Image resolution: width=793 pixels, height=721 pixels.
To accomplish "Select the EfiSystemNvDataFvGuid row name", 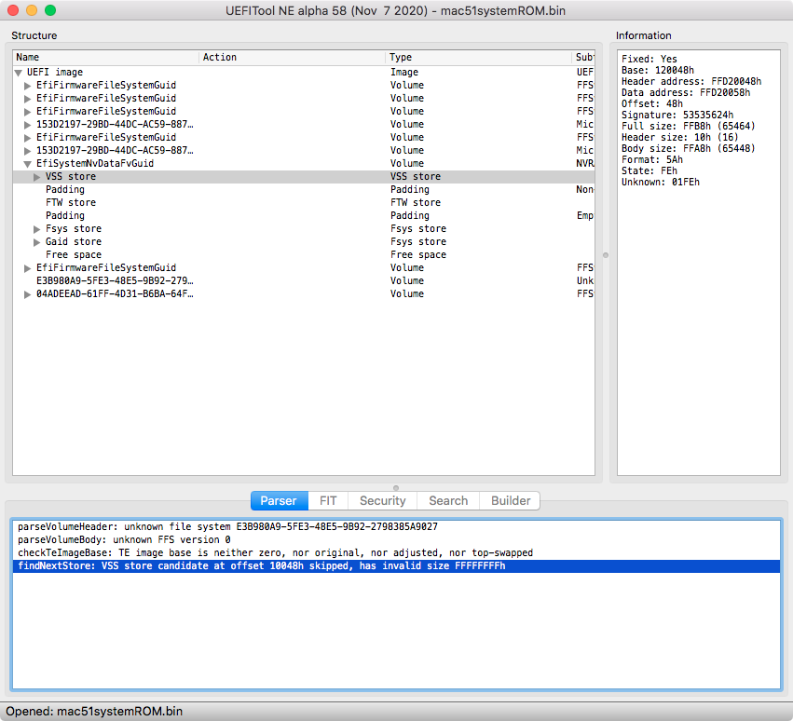I will [x=95, y=163].
